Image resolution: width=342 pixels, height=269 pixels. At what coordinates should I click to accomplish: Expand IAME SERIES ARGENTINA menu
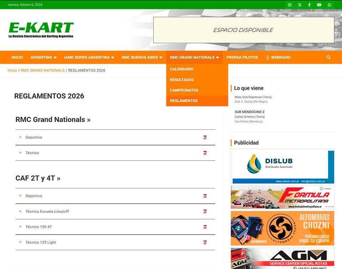tap(89, 57)
